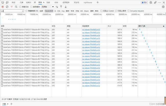Clear the network log
The height and width of the screenshot is (106, 166).
coord(7,7)
